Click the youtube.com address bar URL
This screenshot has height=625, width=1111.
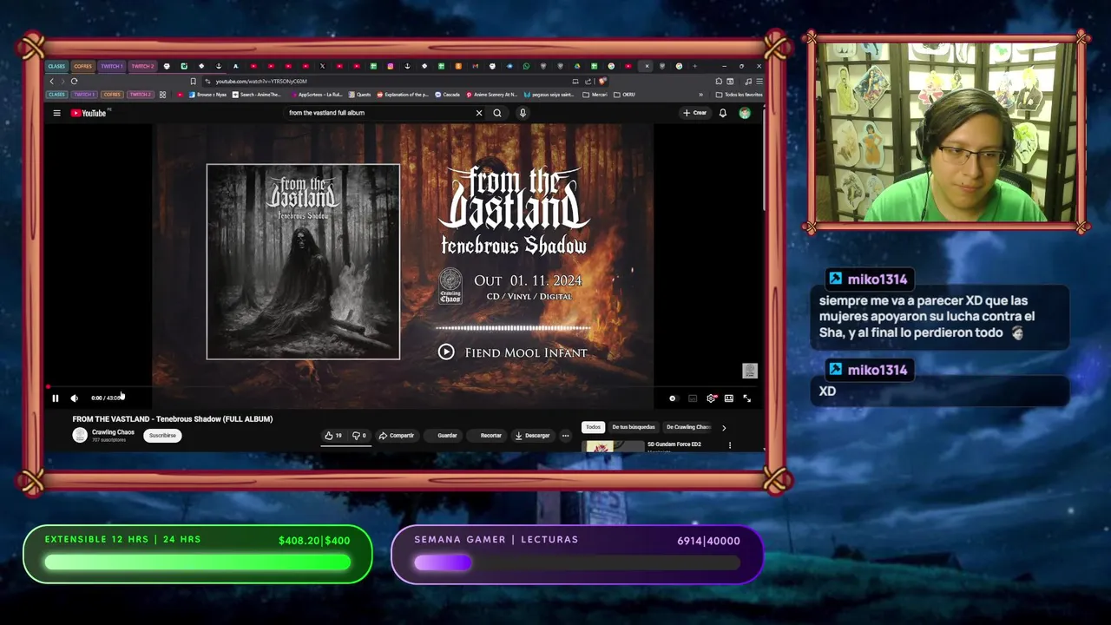[x=261, y=82]
